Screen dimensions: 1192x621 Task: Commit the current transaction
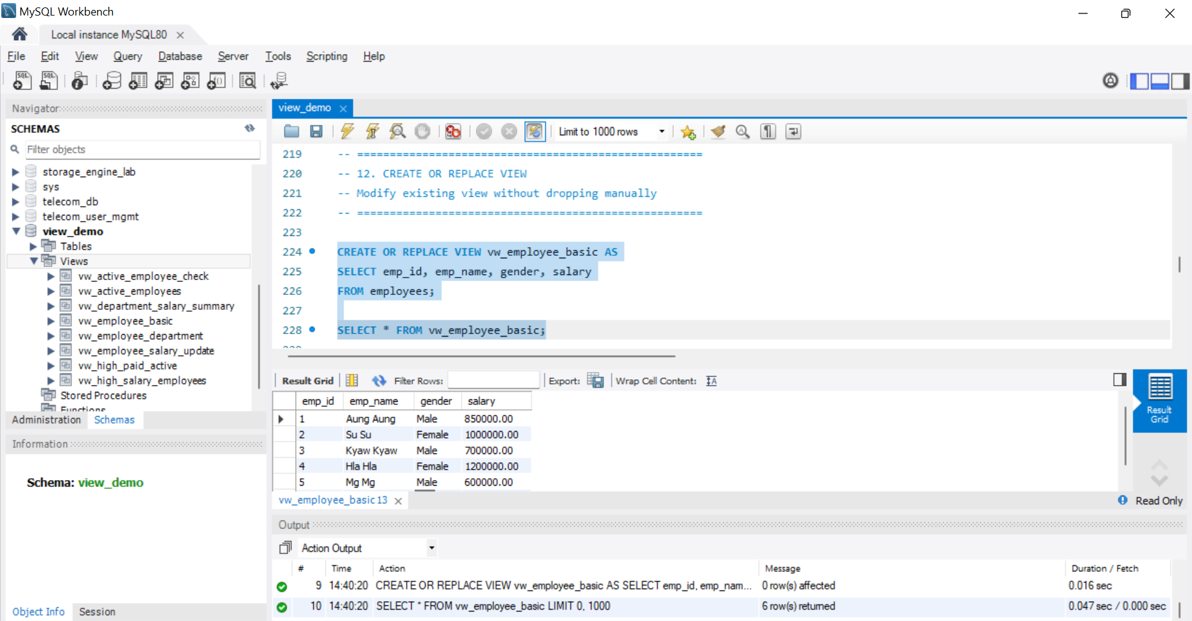(484, 132)
